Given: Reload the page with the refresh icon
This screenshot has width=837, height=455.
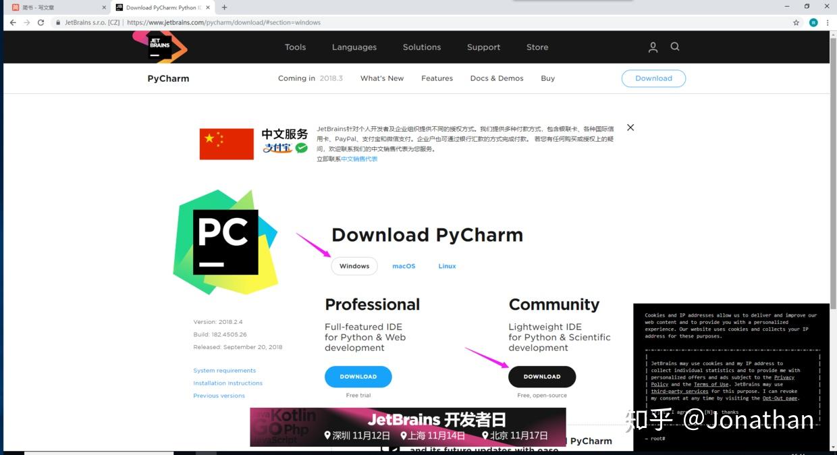Looking at the screenshot, I should 40,22.
